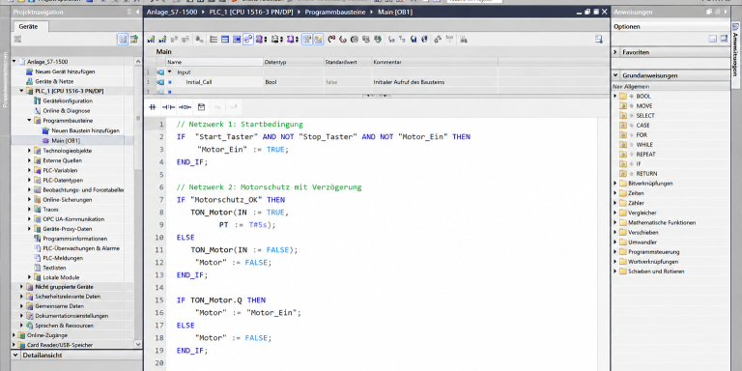Toggle the highlighted table-view button in the project tree header
Screen dimensions: 742x371
(123, 40)
